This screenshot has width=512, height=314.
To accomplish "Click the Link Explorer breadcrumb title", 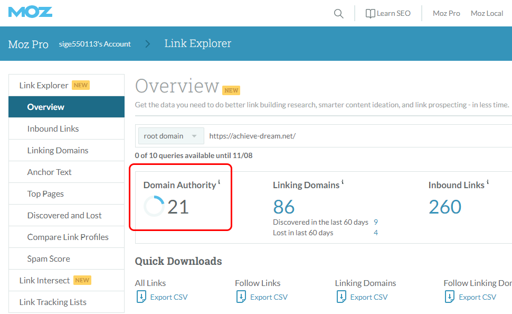I will pos(198,43).
